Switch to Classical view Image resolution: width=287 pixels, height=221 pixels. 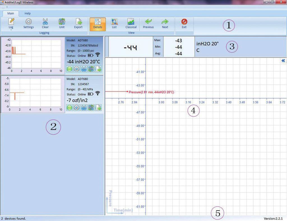pyautogui.click(x=131, y=24)
